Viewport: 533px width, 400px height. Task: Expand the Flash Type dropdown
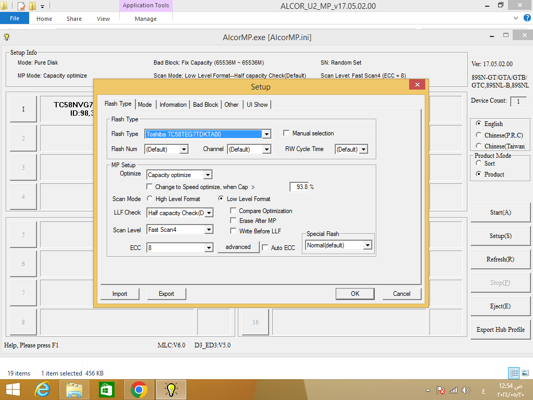point(267,134)
